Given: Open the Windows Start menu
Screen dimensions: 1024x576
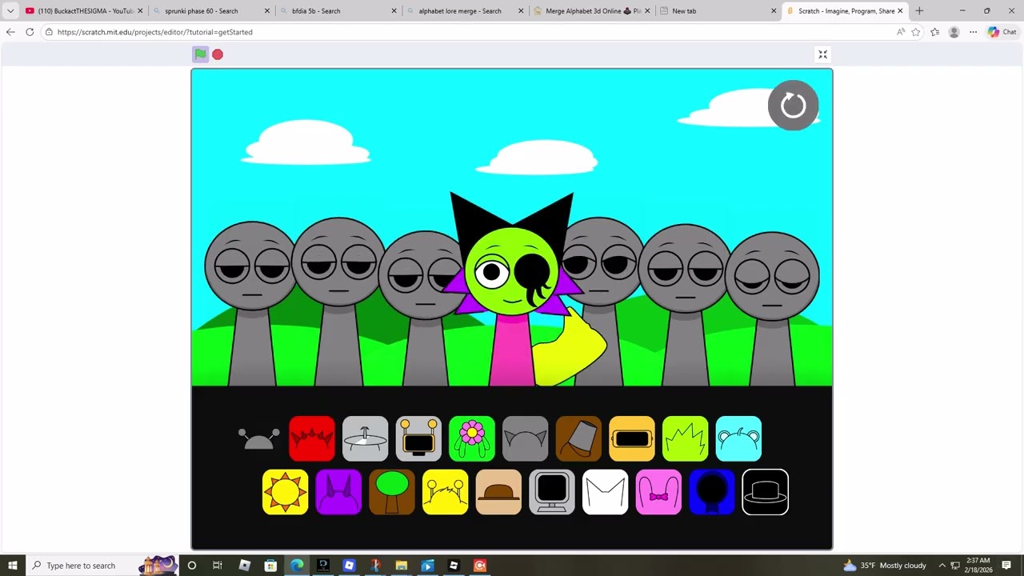Looking at the screenshot, I should pyautogui.click(x=13, y=566).
